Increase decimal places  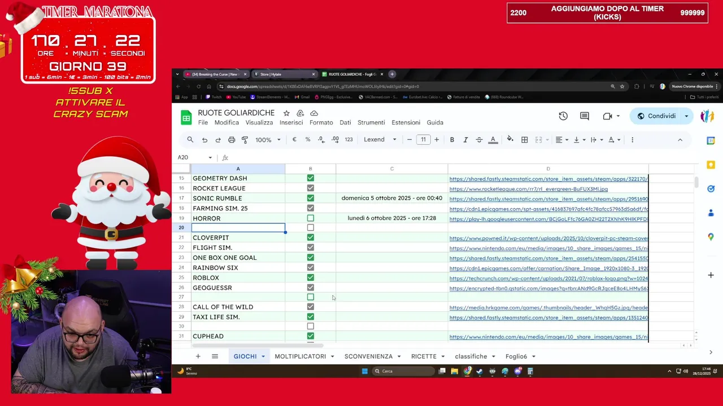click(335, 140)
